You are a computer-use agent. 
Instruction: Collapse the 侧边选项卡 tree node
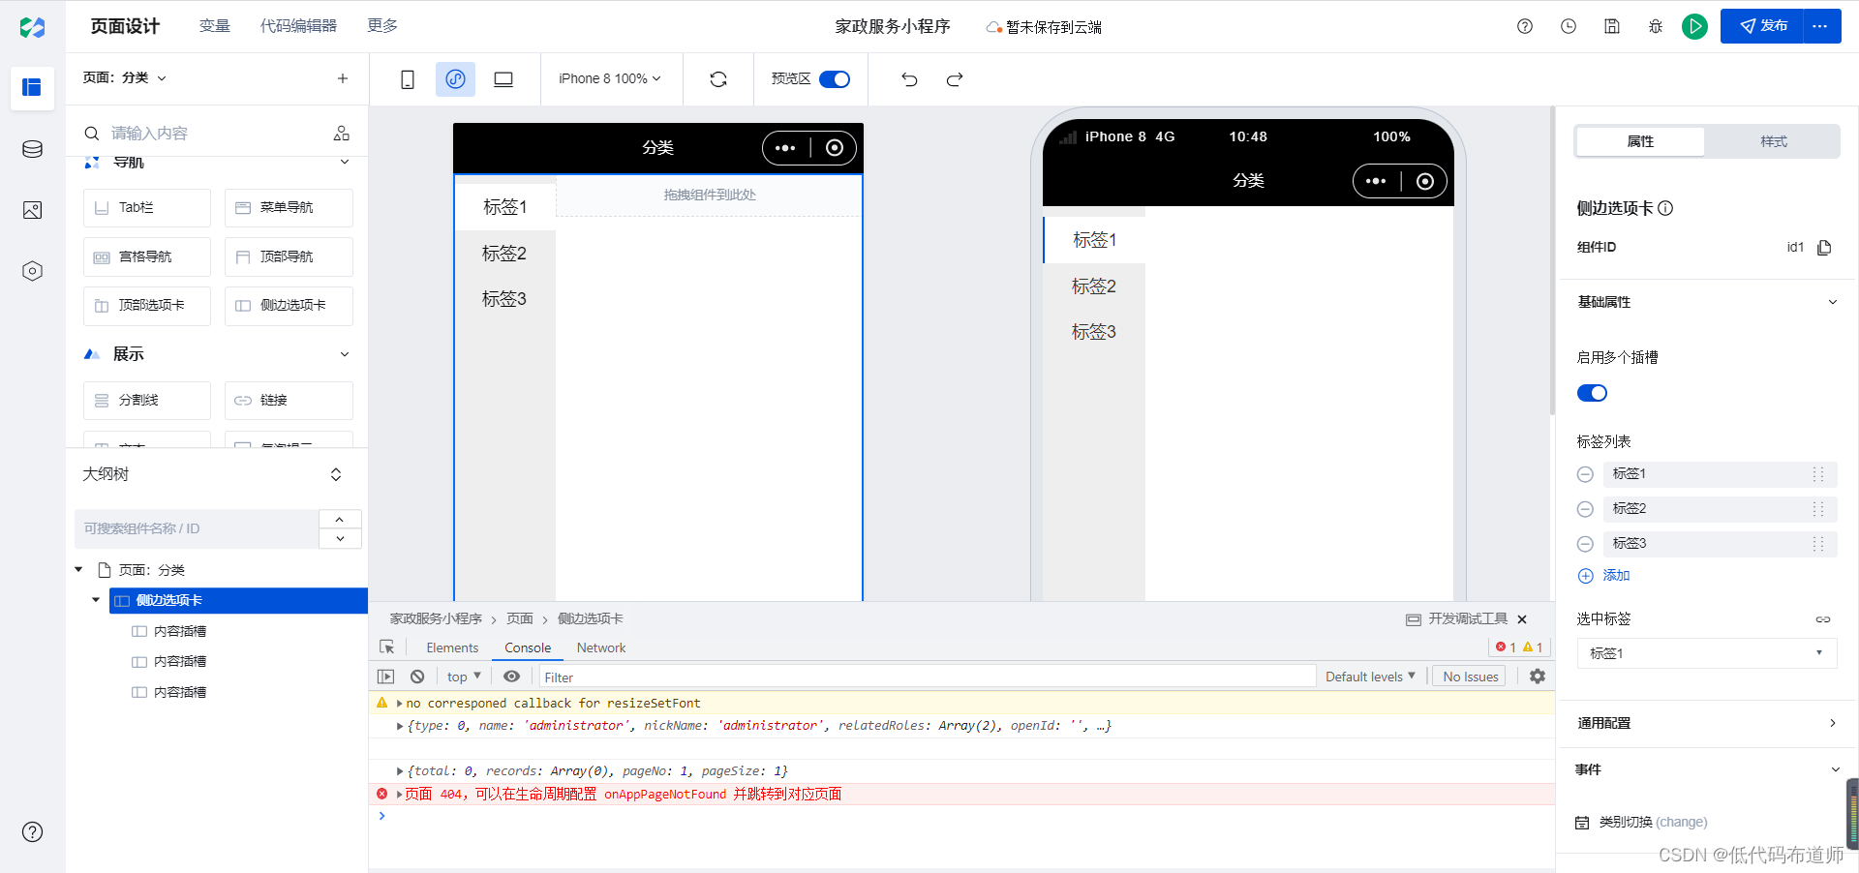(x=96, y=600)
